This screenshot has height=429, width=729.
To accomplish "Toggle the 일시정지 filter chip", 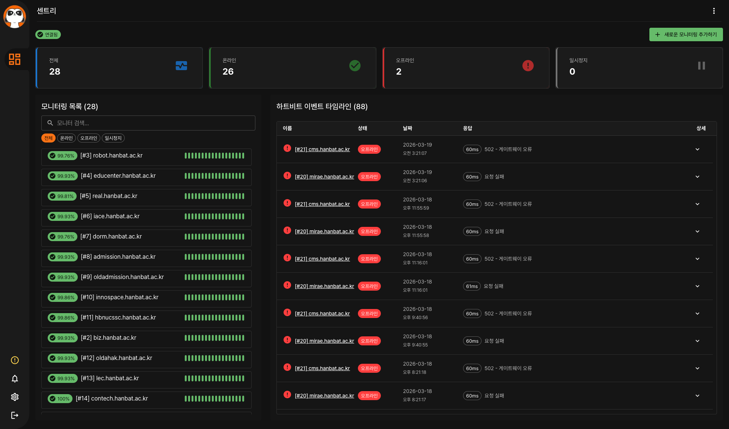I will pyautogui.click(x=113, y=138).
